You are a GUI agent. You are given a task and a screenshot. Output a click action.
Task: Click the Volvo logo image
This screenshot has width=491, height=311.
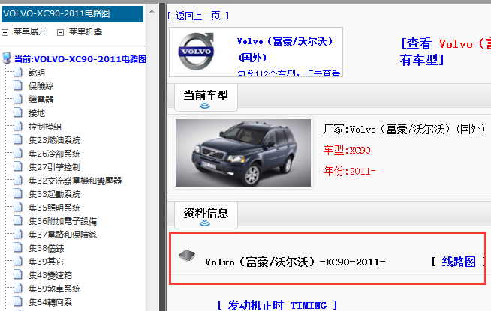tap(196, 52)
